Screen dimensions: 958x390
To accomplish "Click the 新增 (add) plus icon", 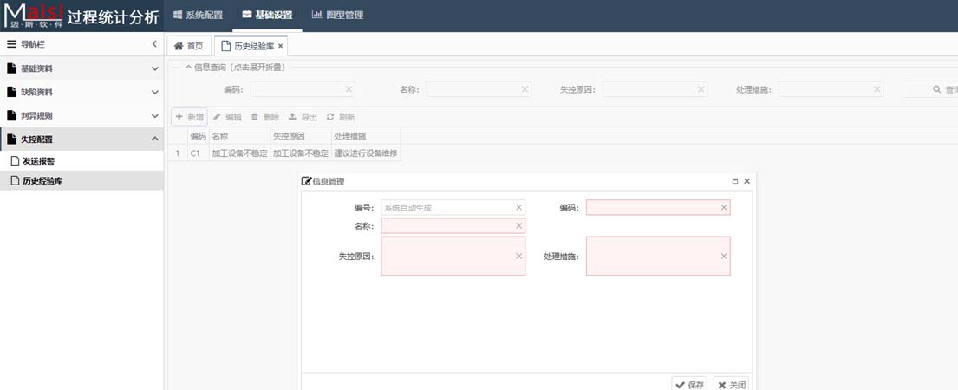I will point(179,117).
